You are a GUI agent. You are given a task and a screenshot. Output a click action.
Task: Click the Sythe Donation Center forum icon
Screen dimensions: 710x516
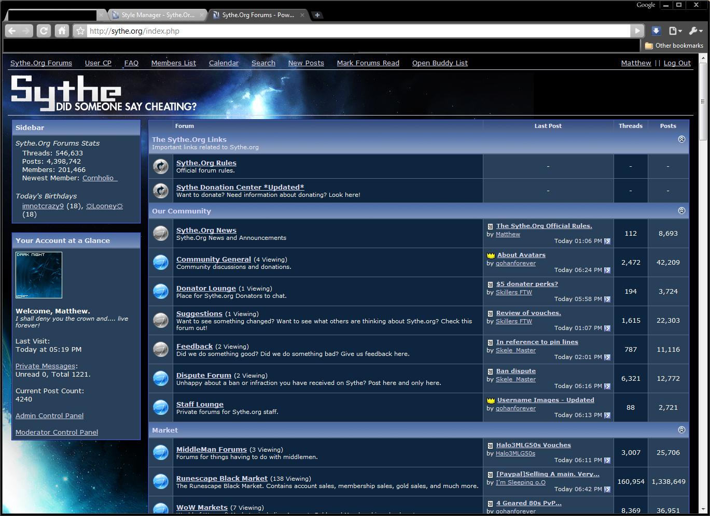coord(161,191)
